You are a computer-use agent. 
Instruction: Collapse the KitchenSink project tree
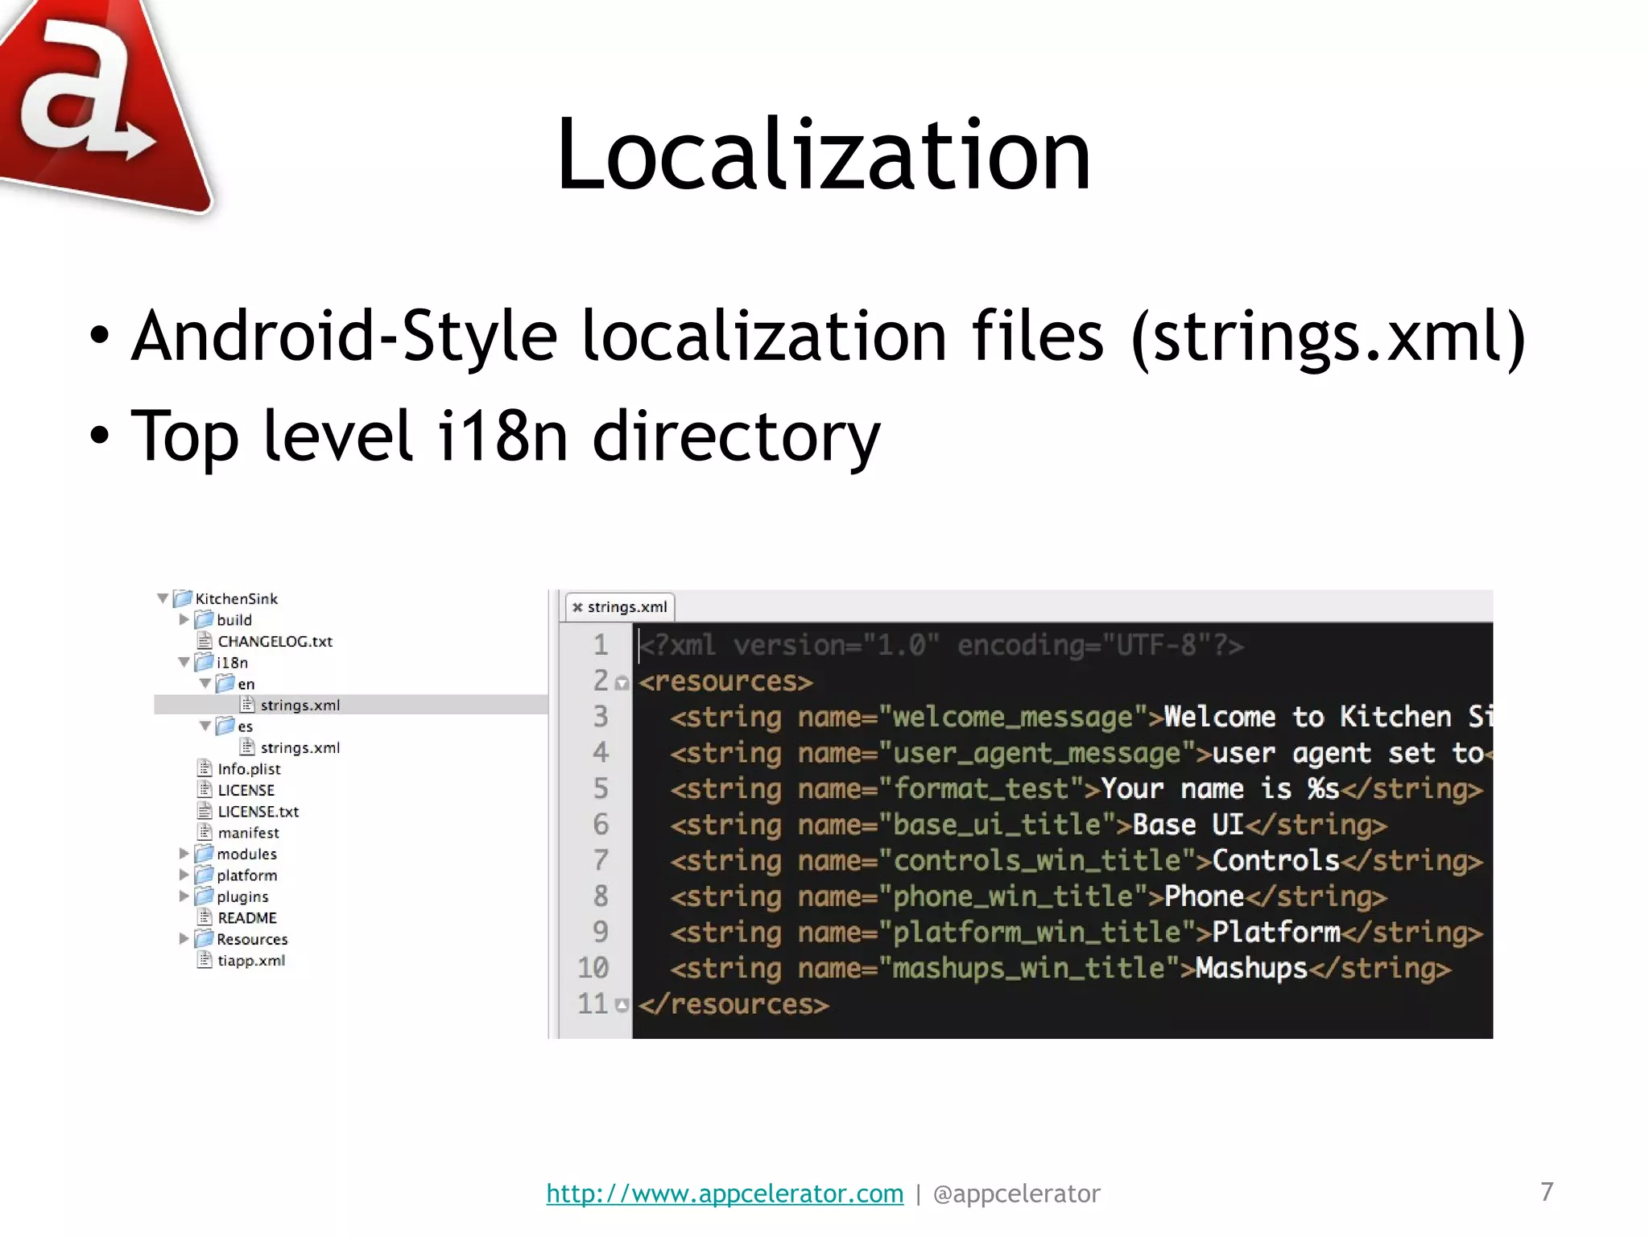[x=163, y=598]
